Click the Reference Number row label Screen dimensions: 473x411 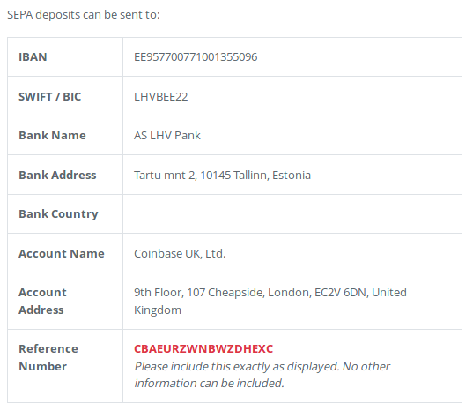[48, 357]
